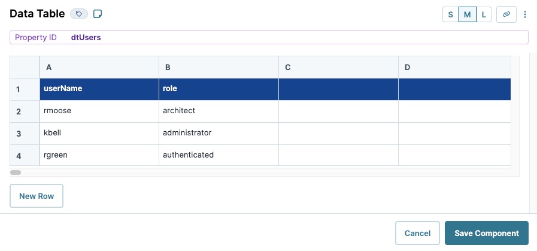Switch component size to S
The image size is (537, 251).
point(450,14)
